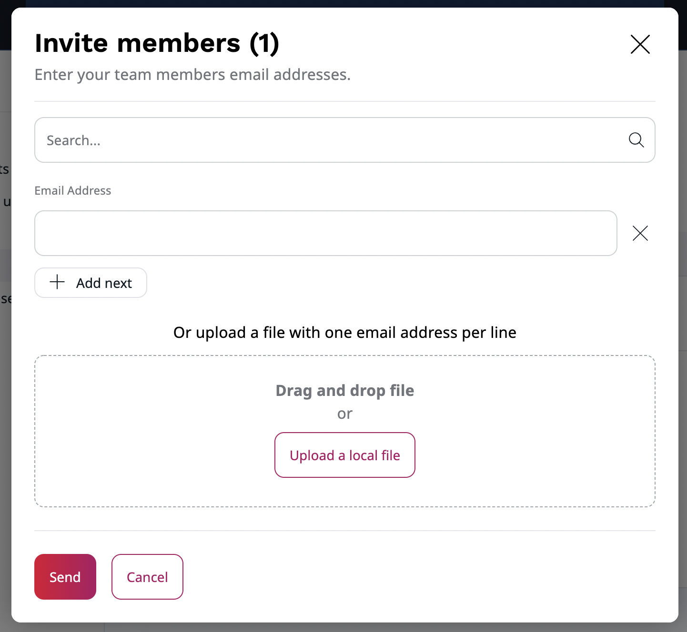Click the subtitle about team member email addresses

coord(192,74)
